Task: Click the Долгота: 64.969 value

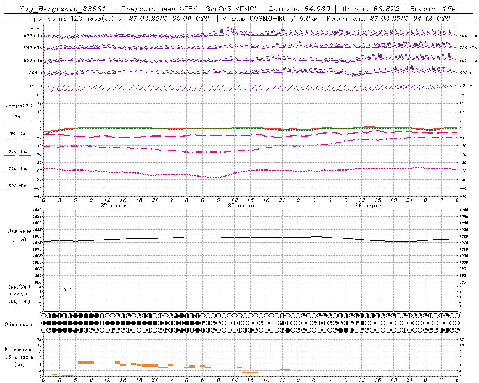Action: point(299,9)
